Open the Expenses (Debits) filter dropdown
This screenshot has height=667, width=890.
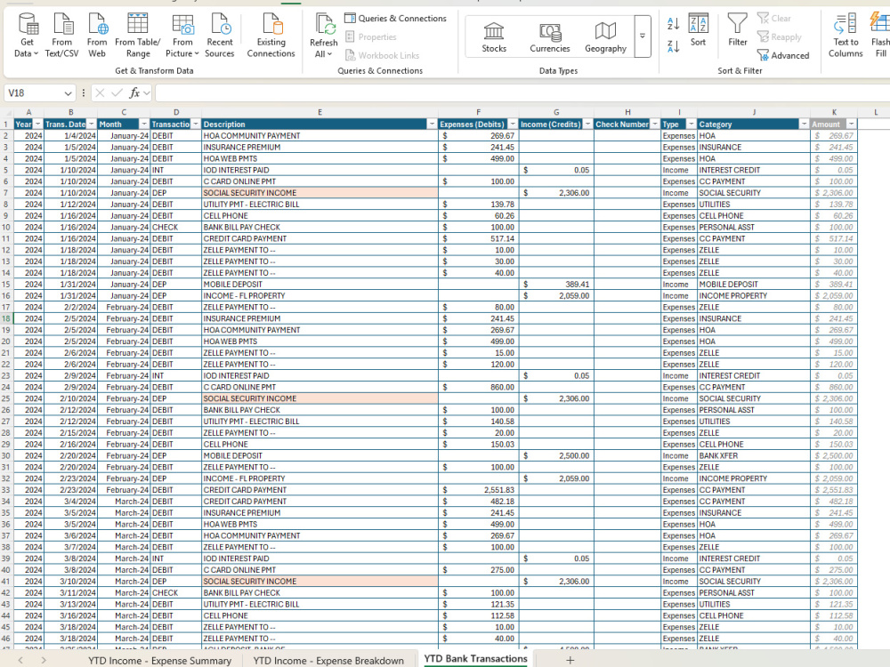513,125
